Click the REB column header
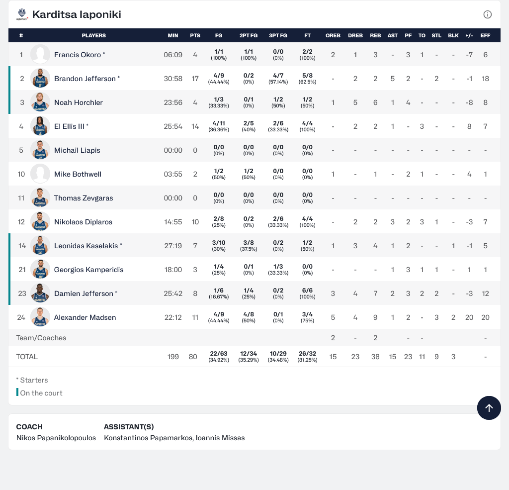Image resolution: width=509 pixels, height=490 pixels. click(375, 36)
